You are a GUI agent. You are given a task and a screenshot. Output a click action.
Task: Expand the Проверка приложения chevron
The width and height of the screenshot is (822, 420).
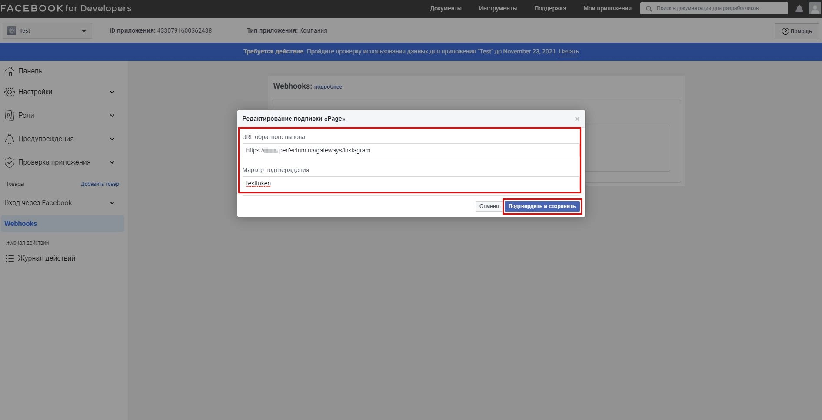click(112, 162)
